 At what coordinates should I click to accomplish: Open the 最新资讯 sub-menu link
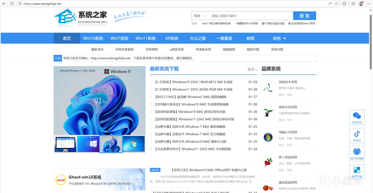[97, 50]
